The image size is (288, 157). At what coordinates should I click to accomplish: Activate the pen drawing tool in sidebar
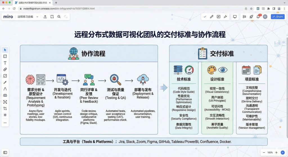click(5, 82)
